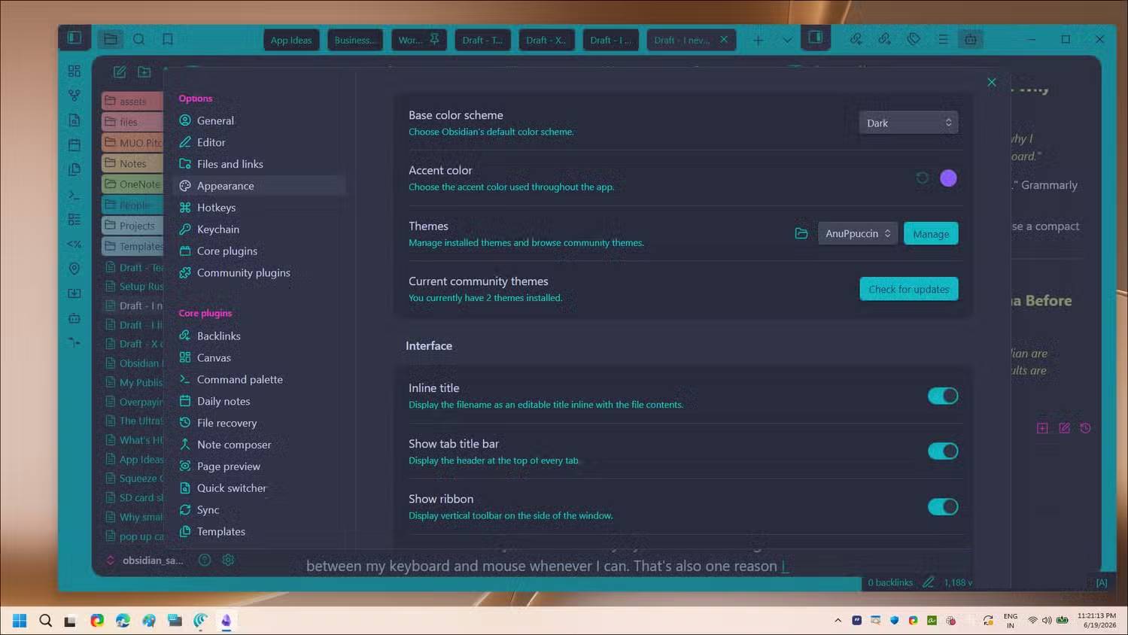This screenshot has height=635, width=1128.
Task: Click the Obsidian icon on the taskbar
Action: 226,621
